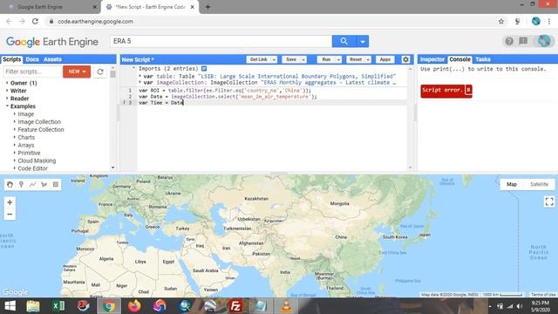
Task: Click the Get Link button
Action: [259, 60]
